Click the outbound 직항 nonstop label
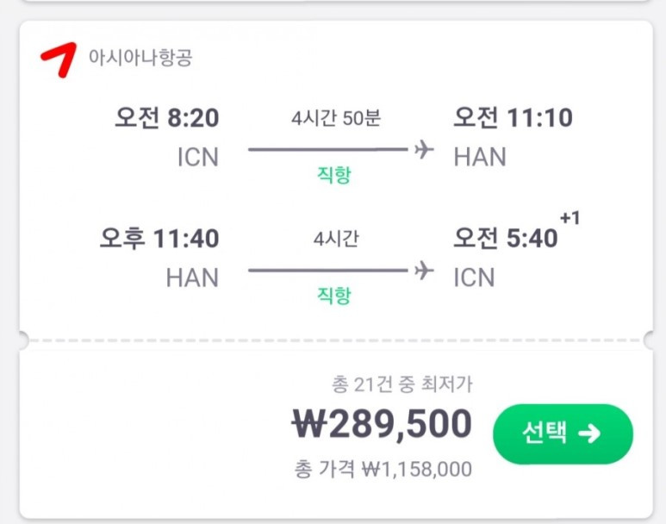This screenshot has width=666, height=524. click(334, 176)
